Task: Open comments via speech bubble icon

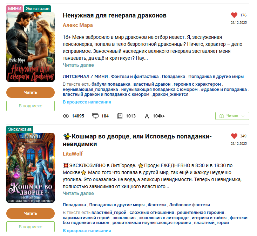Action: (95, 116)
